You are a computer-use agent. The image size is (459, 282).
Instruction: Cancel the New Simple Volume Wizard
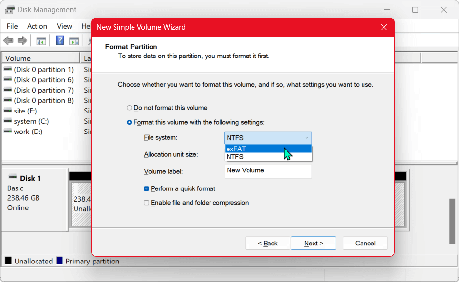coord(365,243)
